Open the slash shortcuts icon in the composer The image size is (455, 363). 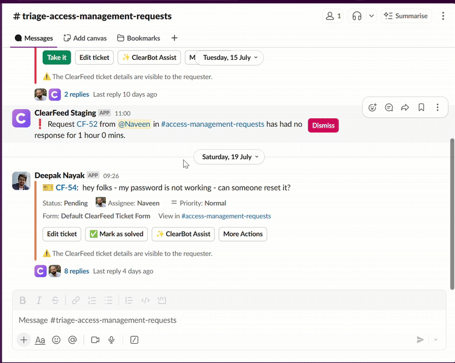134,340
